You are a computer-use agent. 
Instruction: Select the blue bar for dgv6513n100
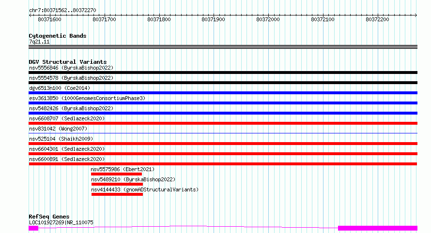click(223, 93)
